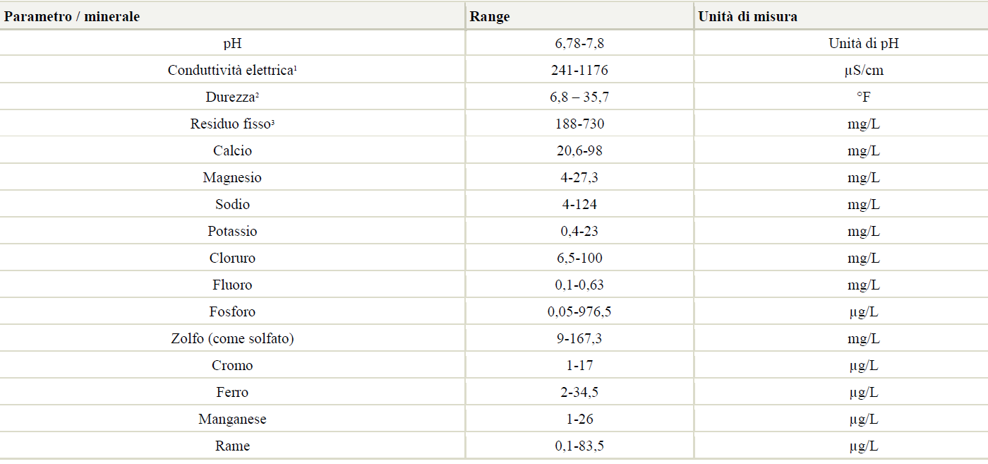Click the Fluoro range value 0,1-0,63
The image size is (988, 464).
tap(579, 285)
